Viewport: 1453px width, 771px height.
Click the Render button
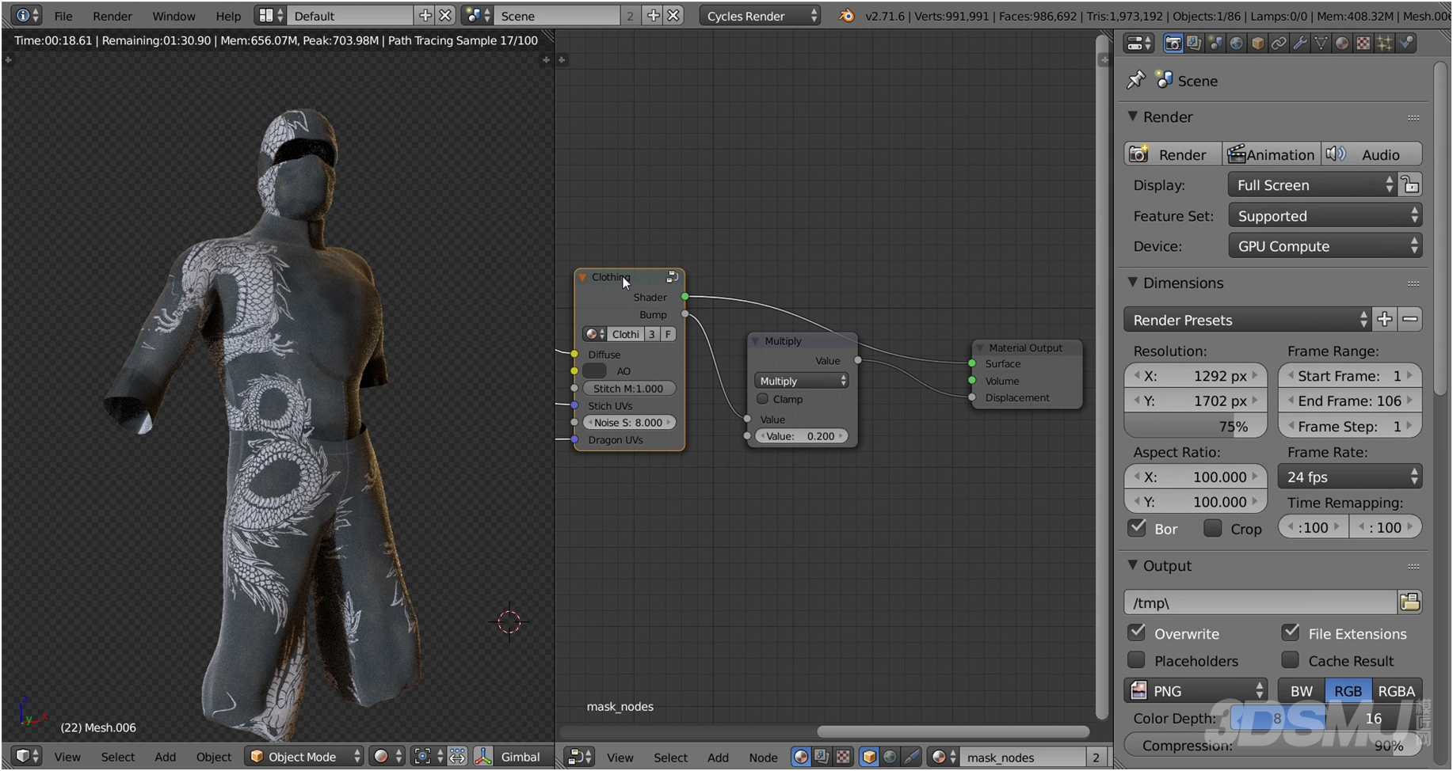click(x=1173, y=154)
